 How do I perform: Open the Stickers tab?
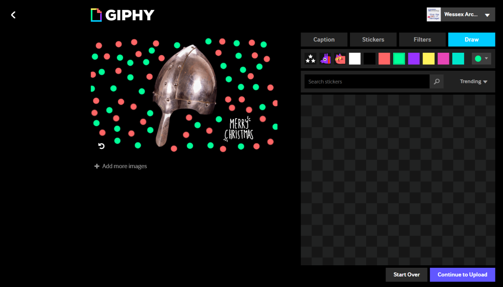pyautogui.click(x=373, y=39)
